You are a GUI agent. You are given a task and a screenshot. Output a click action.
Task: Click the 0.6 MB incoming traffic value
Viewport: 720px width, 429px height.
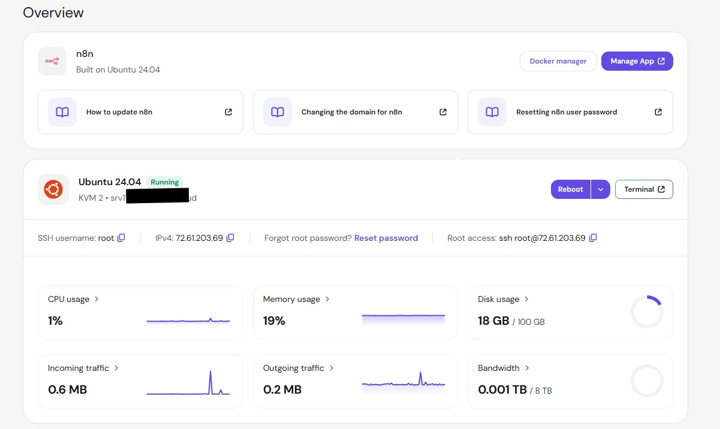point(67,389)
